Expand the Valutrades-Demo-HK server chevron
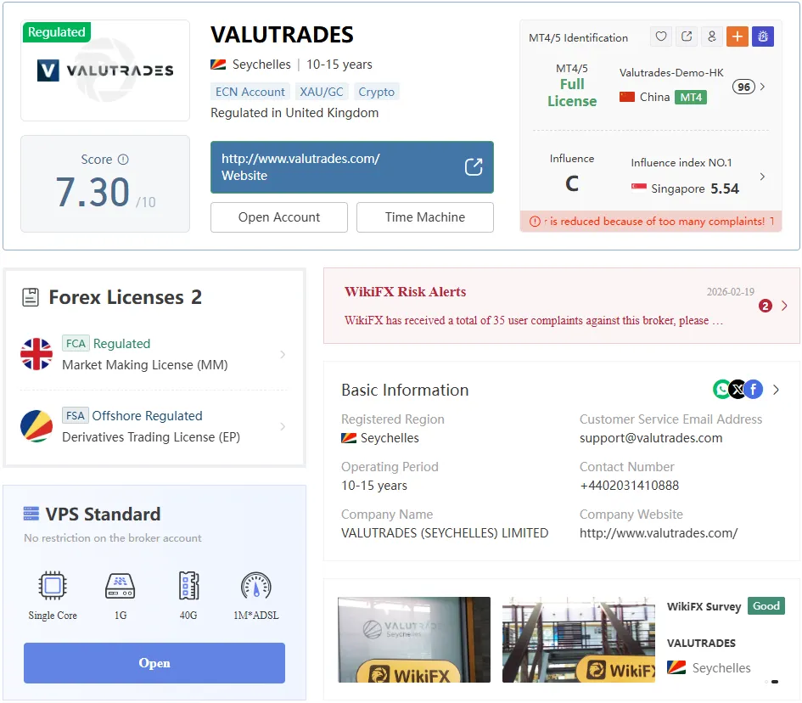Screen dimensions: 802x703 tap(763, 87)
